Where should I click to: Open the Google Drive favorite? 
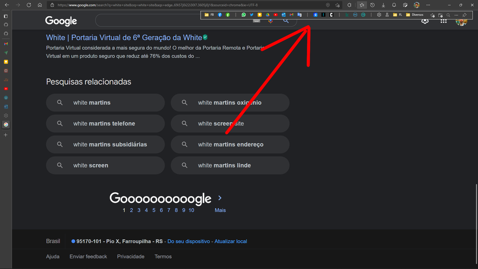(267, 15)
